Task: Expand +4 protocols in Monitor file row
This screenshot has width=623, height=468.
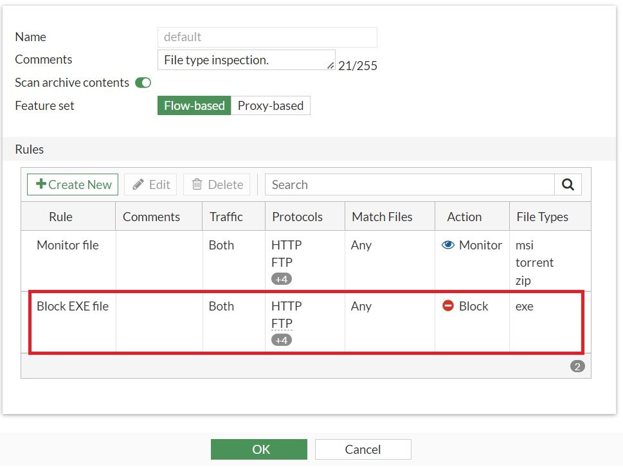Action: (x=281, y=279)
